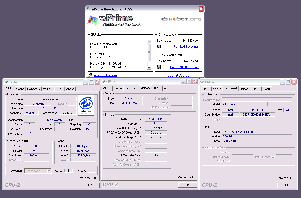Click the motherboard Model I440BX-W977 field

244,104
